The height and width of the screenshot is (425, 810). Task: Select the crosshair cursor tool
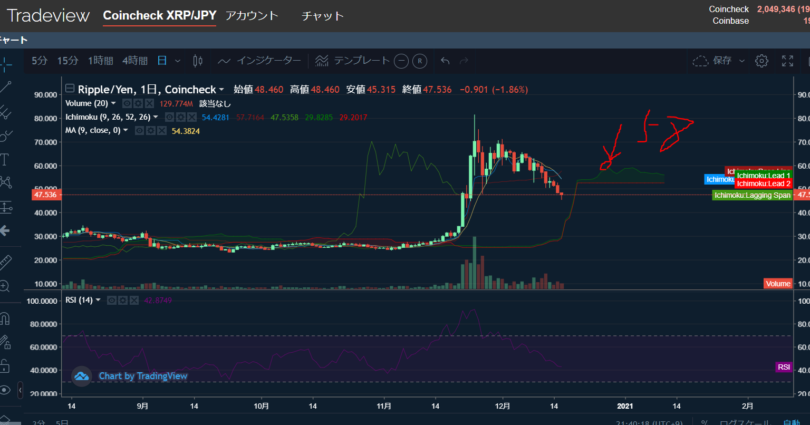click(x=5, y=64)
